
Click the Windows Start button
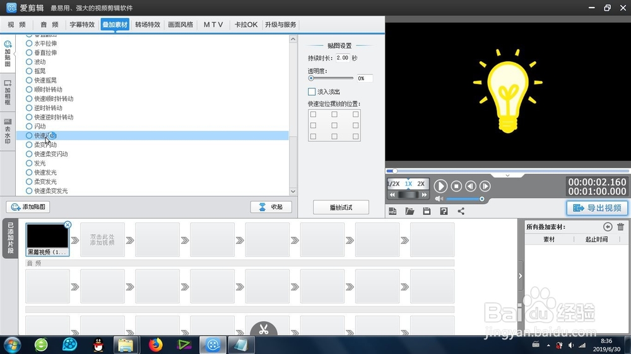[11, 345]
